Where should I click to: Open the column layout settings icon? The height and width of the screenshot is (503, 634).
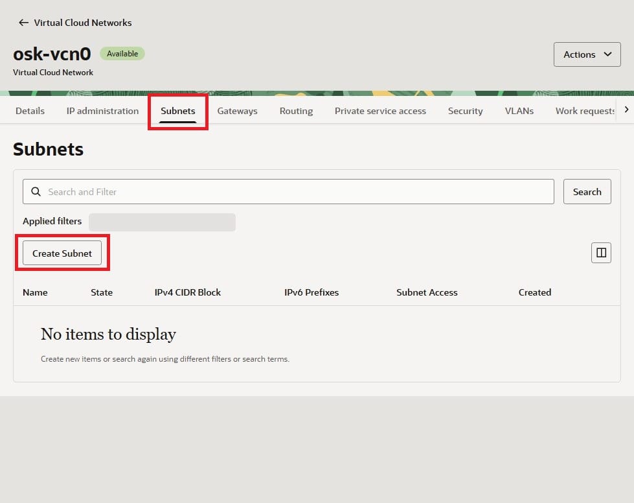(601, 253)
